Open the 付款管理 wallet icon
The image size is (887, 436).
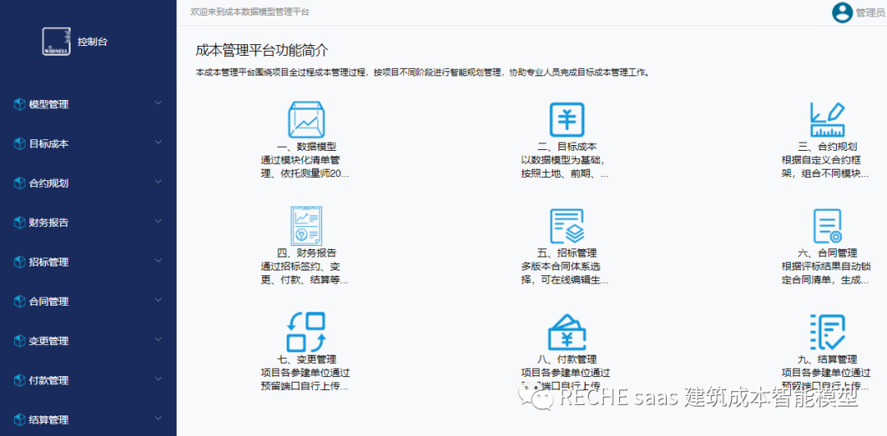(567, 332)
